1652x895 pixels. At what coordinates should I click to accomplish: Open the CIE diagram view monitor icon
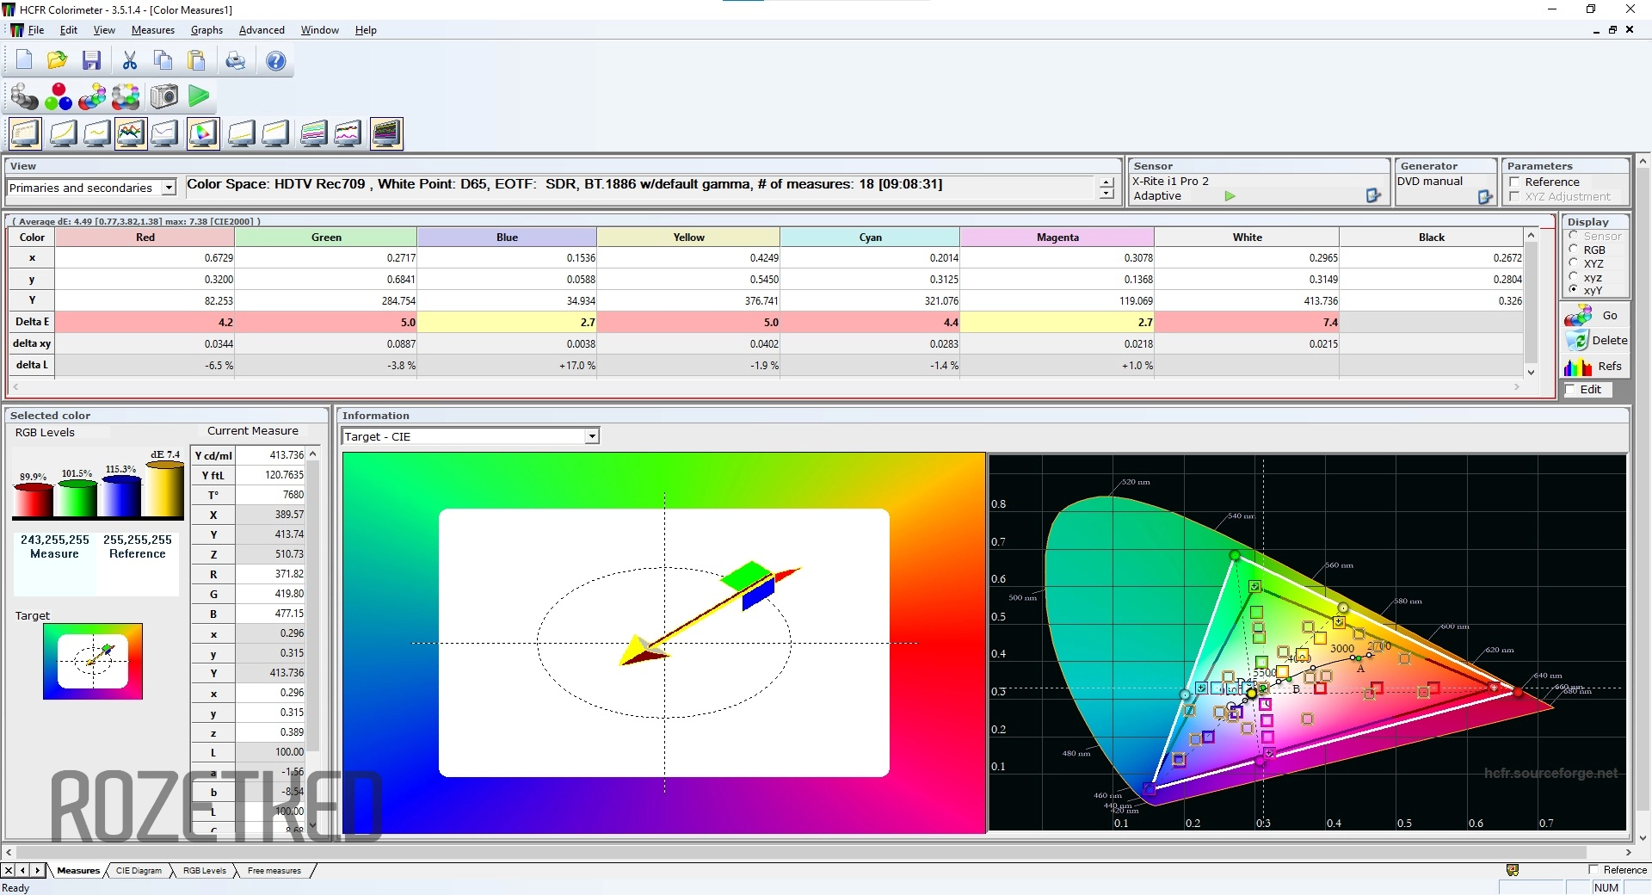coord(203,134)
